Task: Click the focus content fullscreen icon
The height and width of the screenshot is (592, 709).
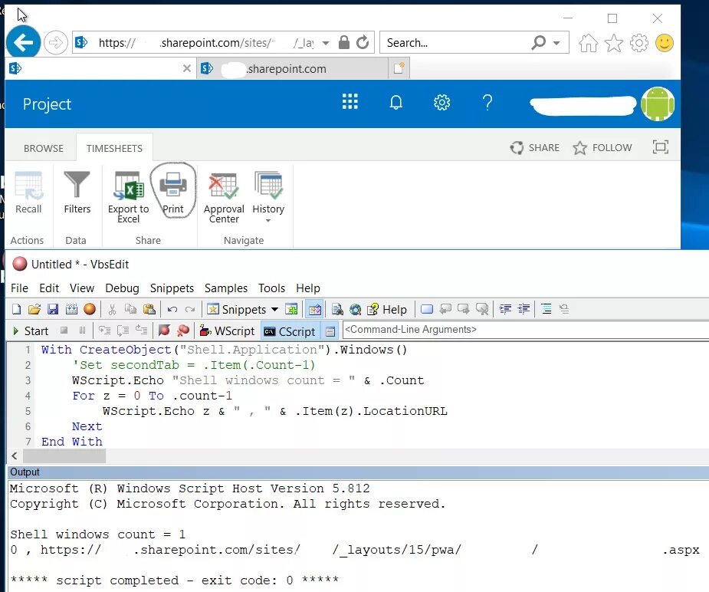Action: 661,147
